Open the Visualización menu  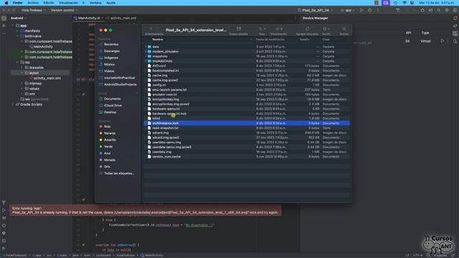pos(68,3)
